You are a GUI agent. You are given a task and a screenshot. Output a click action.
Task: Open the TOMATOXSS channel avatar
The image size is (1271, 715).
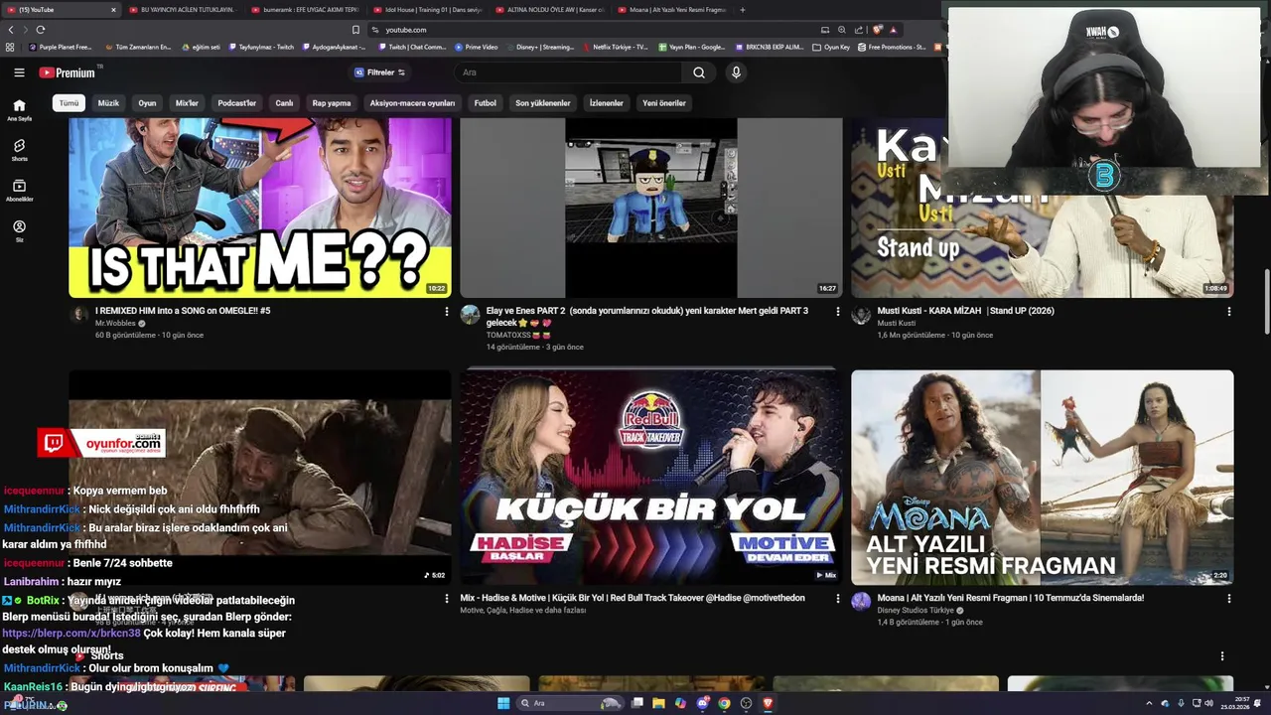470,315
